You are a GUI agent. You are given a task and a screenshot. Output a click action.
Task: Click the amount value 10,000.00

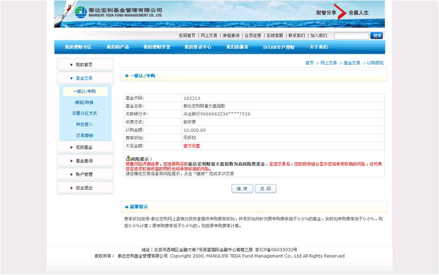tap(195, 130)
